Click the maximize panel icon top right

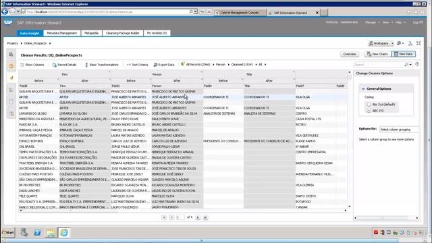click(418, 43)
